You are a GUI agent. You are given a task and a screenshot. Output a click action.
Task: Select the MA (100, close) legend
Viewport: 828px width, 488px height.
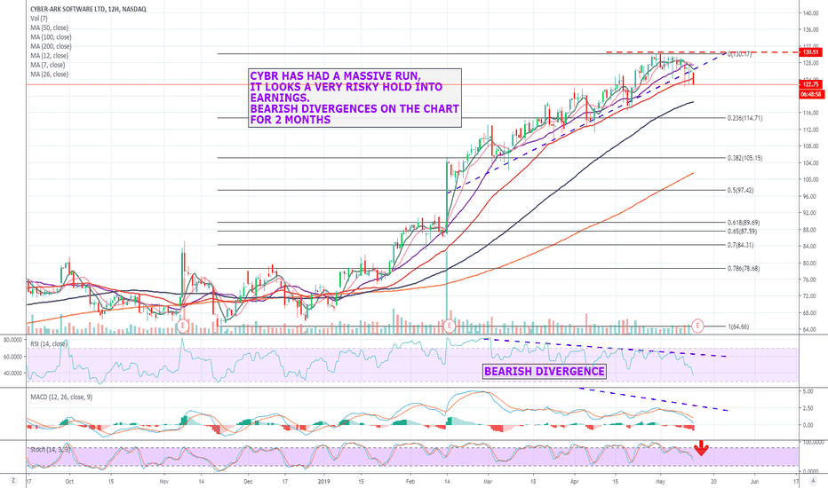[51, 37]
